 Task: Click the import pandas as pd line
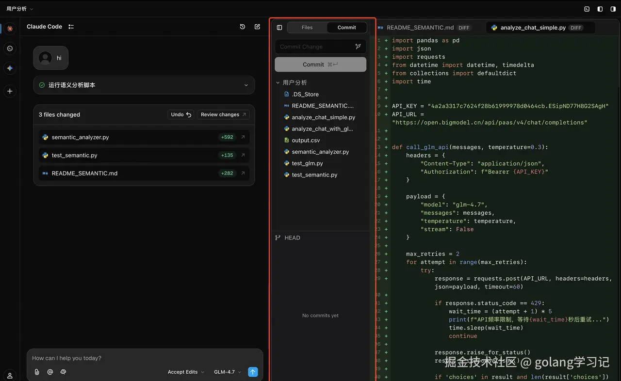(x=425, y=40)
